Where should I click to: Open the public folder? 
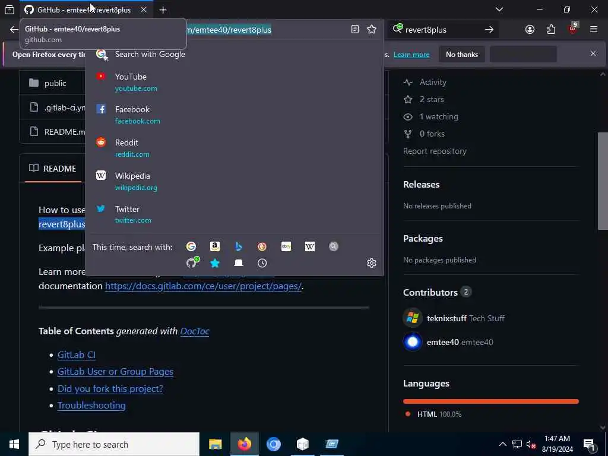point(55,83)
